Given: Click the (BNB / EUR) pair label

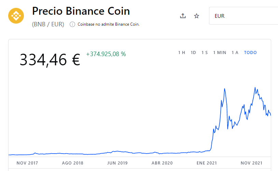Looking at the screenshot, I should (48, 24).
